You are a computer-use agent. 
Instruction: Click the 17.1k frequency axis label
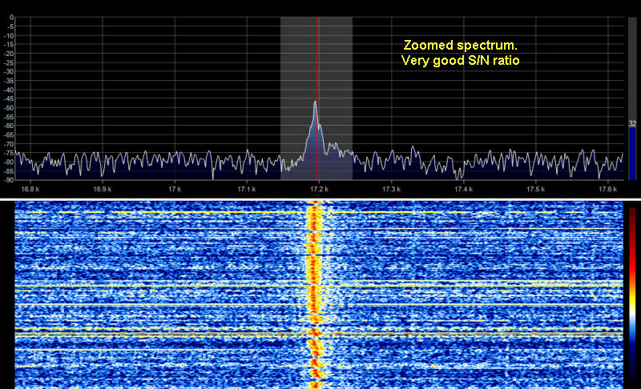click(247, 189)
